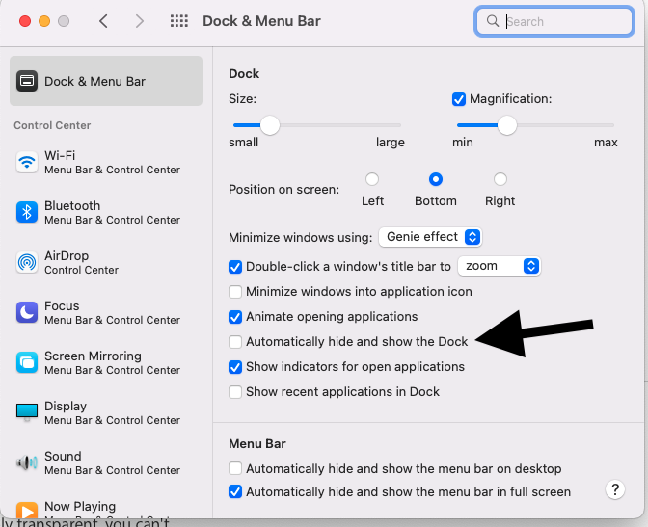Click the Dock Size slider knob
The width and height of the screenshot is (648, 527).
270,125
